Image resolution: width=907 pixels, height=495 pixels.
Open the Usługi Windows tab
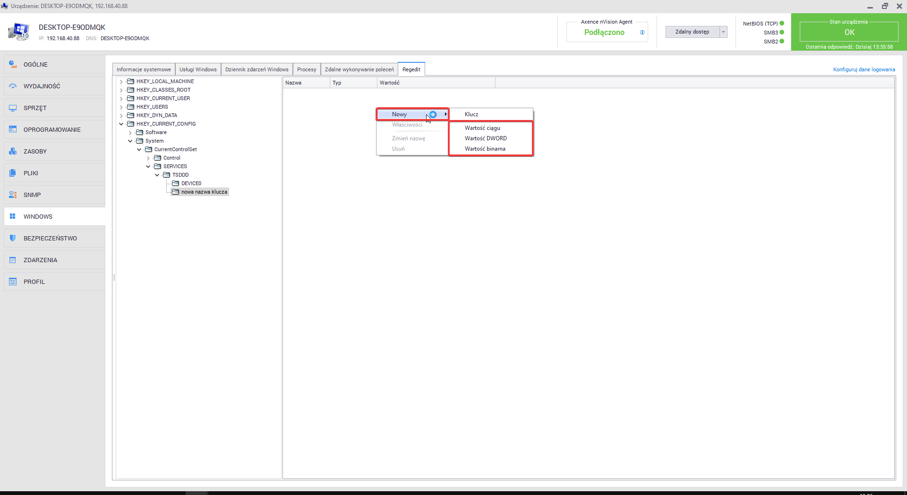click(x=198, y=69)
